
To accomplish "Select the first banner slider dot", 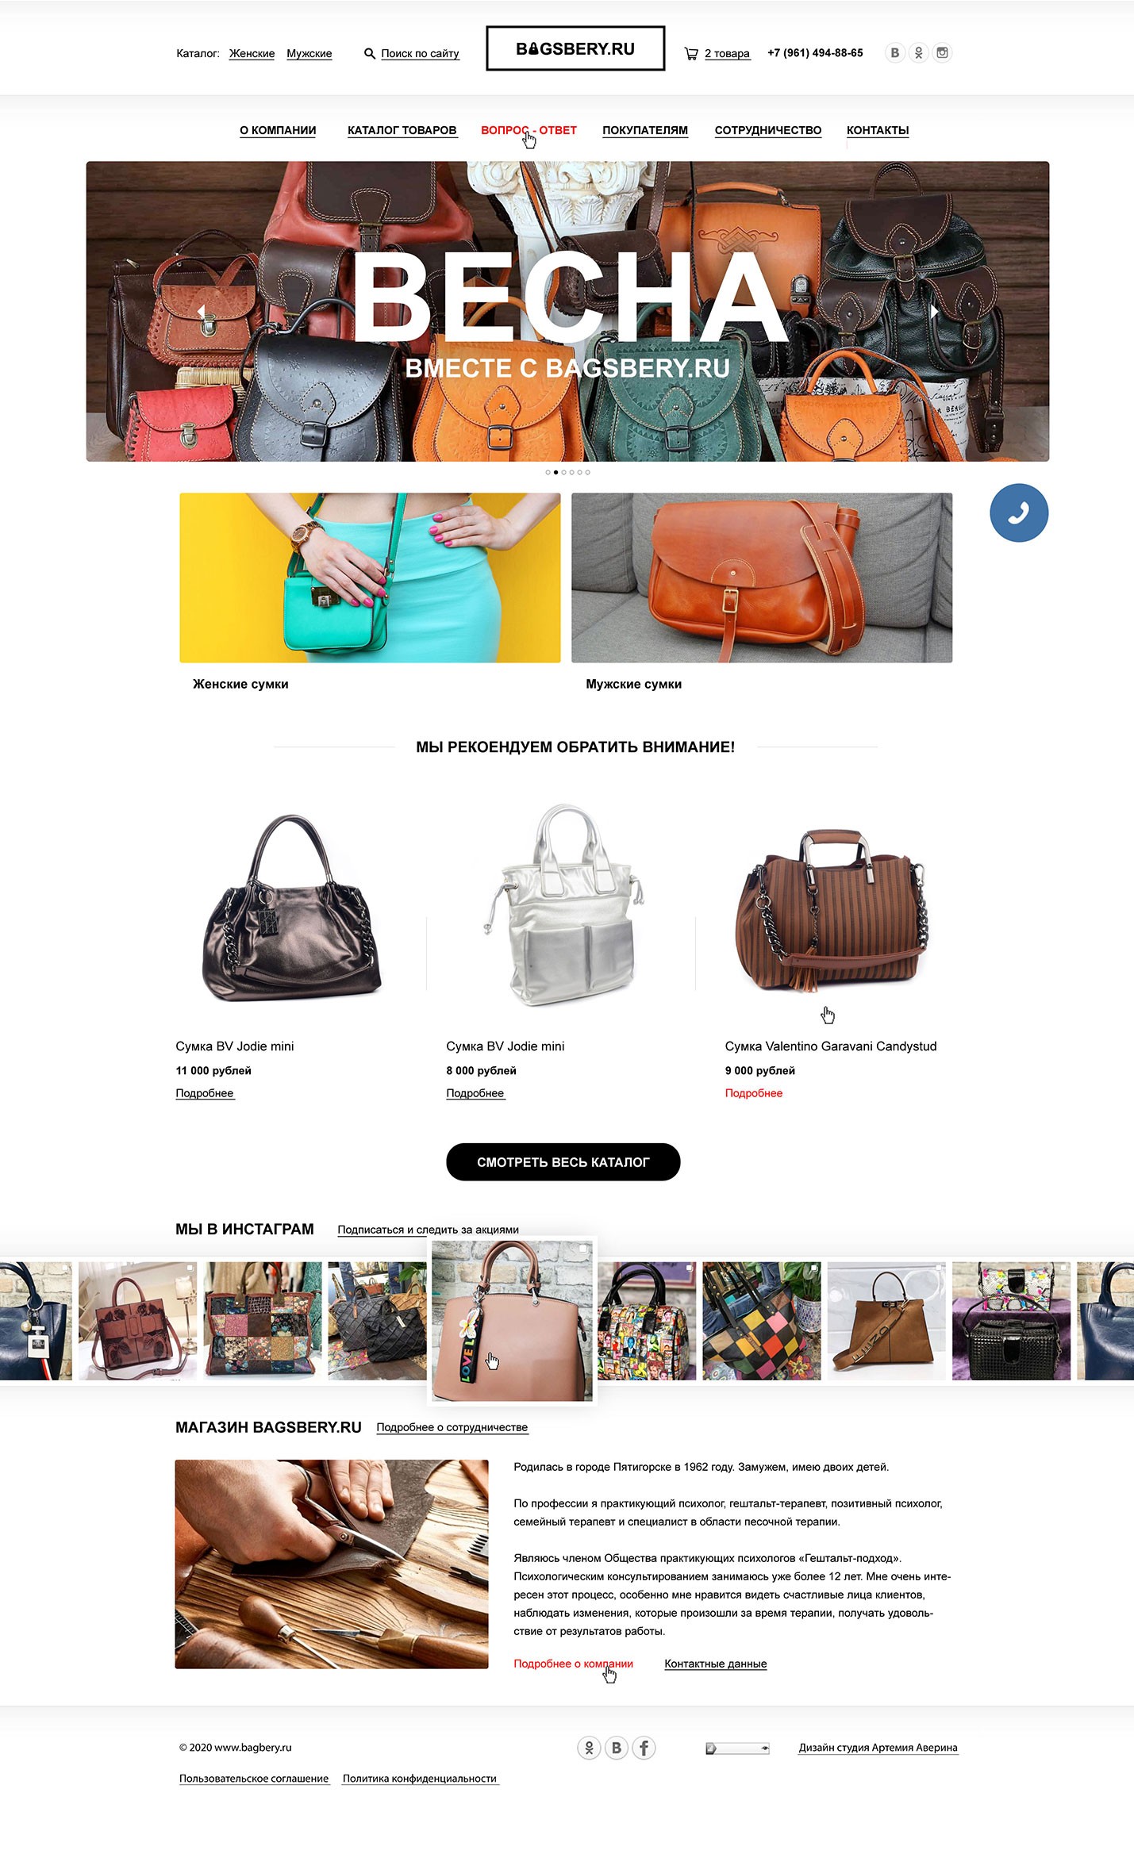I will (x=548, y=473).
